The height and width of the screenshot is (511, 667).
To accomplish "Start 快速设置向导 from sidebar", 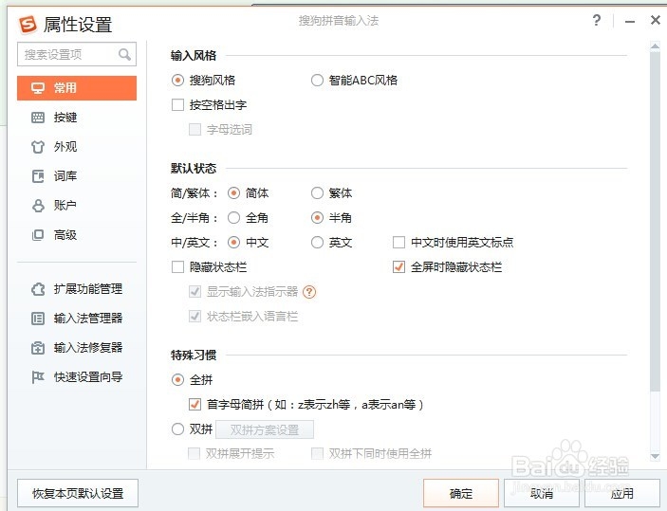I will click(77, 377).
